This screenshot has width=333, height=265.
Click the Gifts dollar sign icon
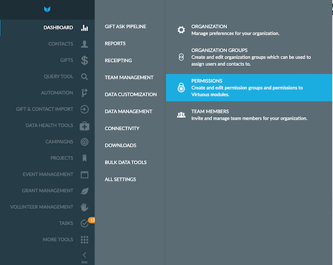click(x=85, y=61)
